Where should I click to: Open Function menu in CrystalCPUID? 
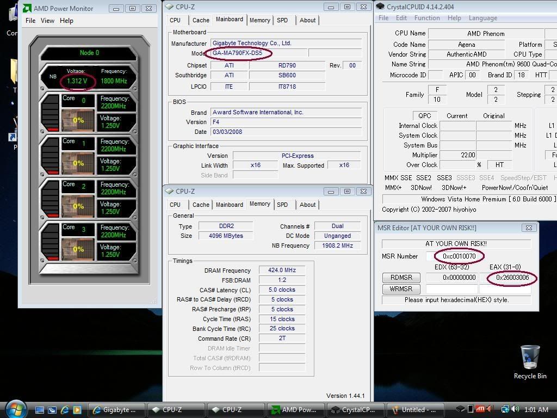coord(427,18)
